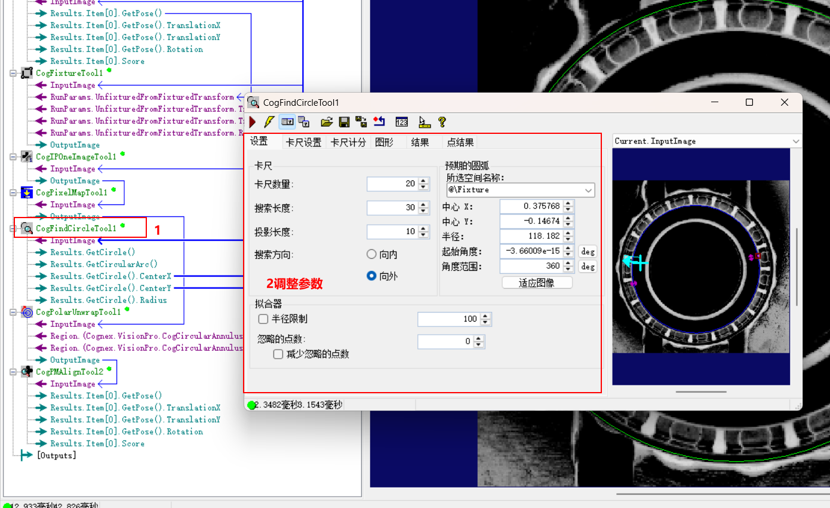Switch to the 设置 tab
830x508 pixels.
coord(259,142)
